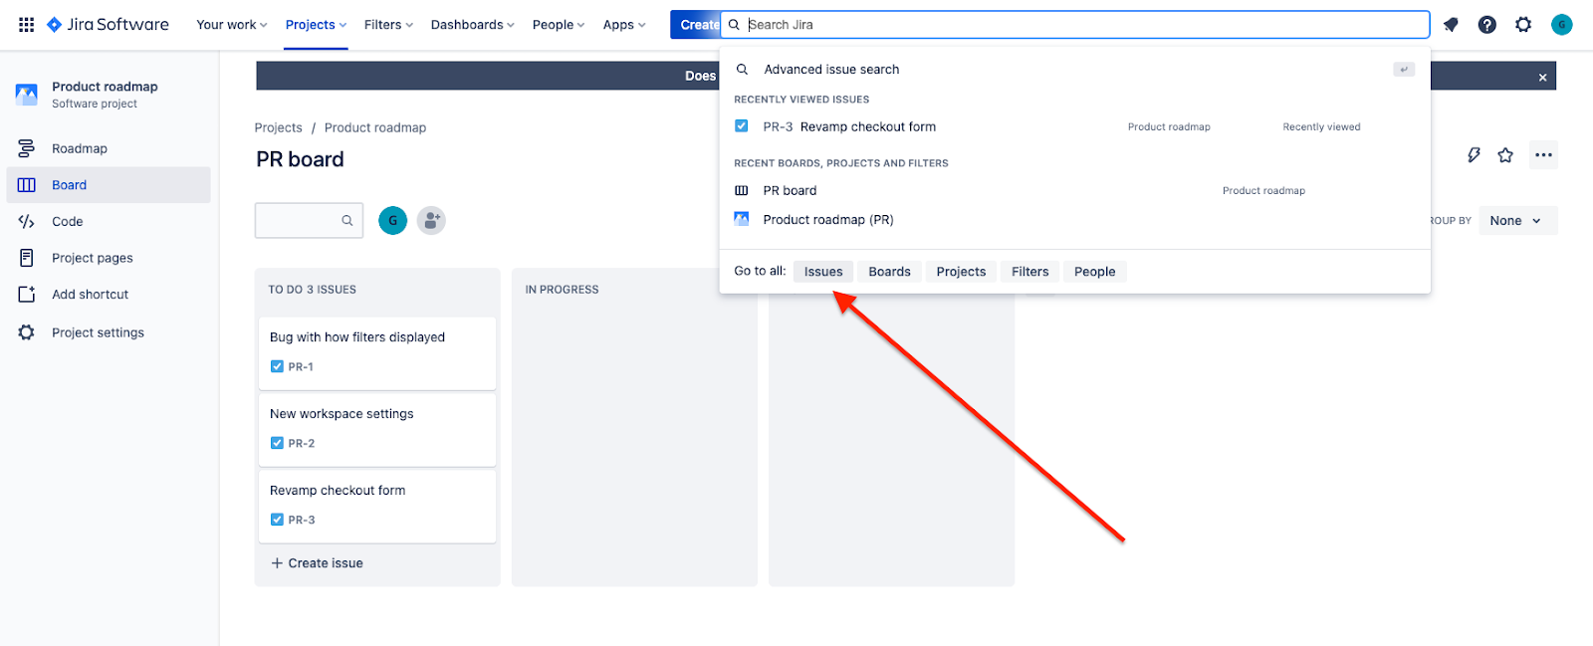Click the PR-3 task icon in search results

click(742, 126)
